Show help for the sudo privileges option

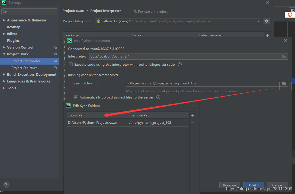[180, 64]
